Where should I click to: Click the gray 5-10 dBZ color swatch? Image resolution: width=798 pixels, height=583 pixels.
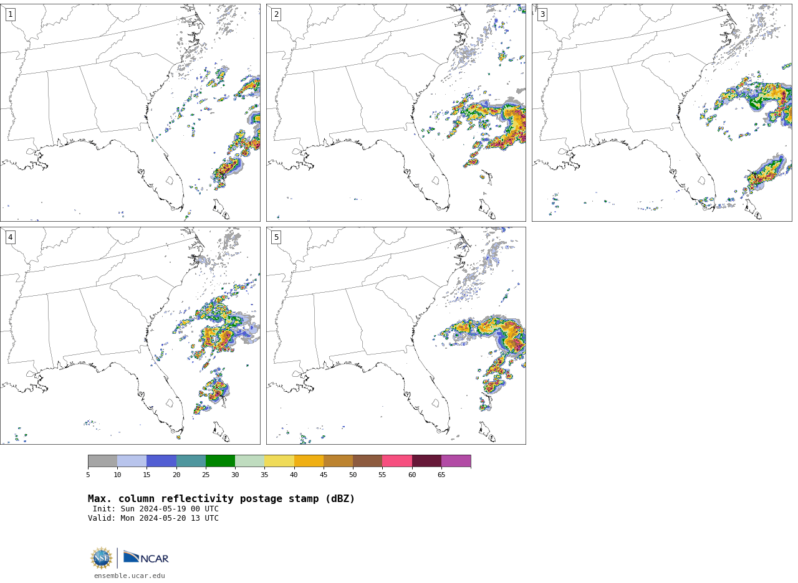coord(103,461)
